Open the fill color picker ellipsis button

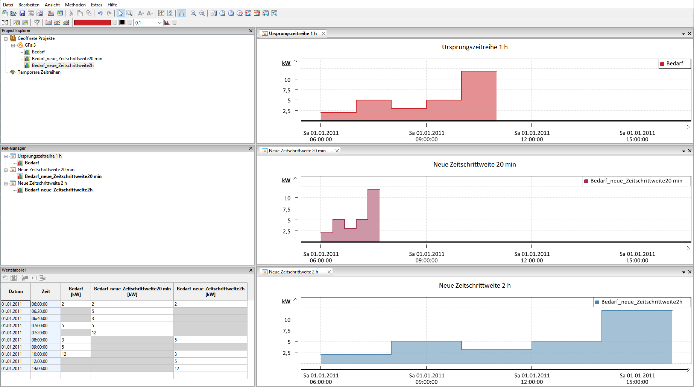tap(114, 23)
